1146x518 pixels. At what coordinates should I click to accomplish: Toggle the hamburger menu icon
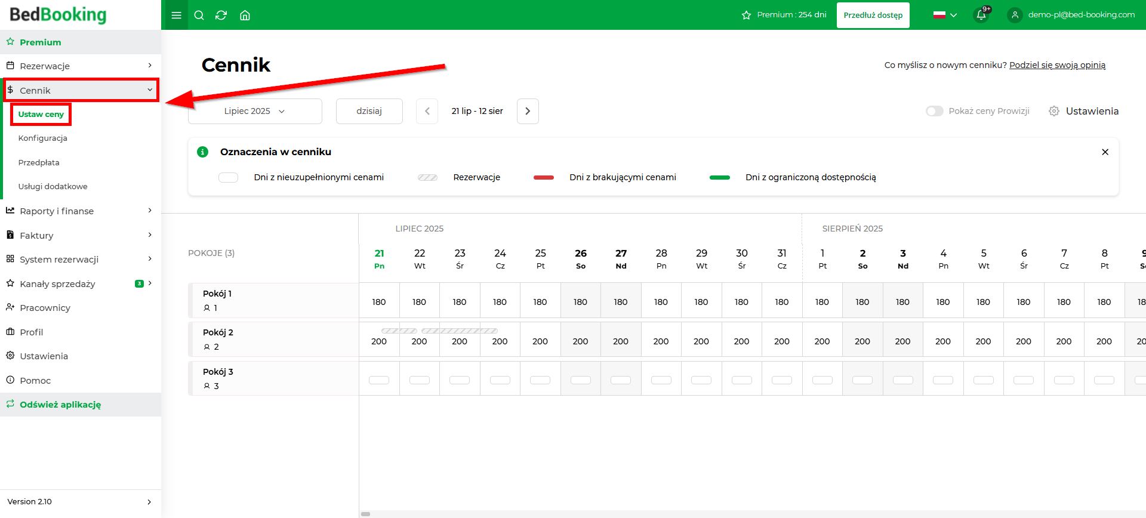click(176, 15)
